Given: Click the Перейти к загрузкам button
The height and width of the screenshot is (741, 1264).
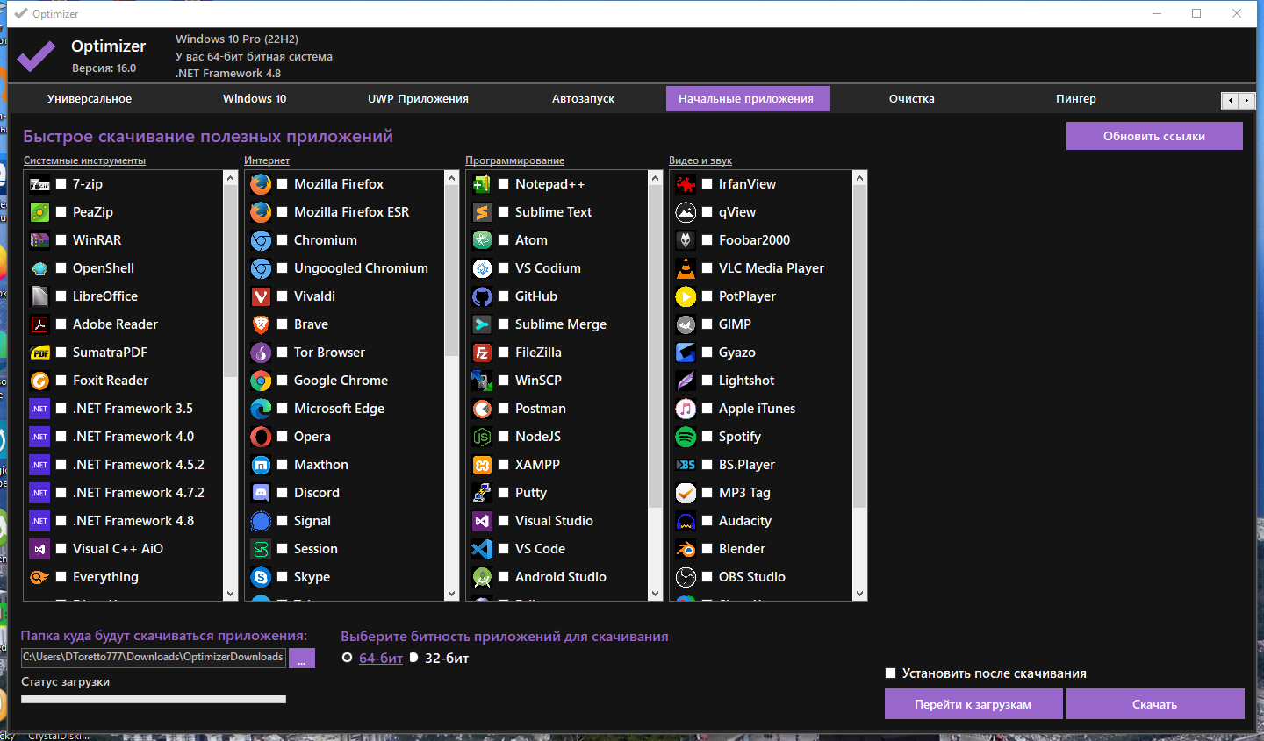Looking at the screenshot, I should (973, 704).
